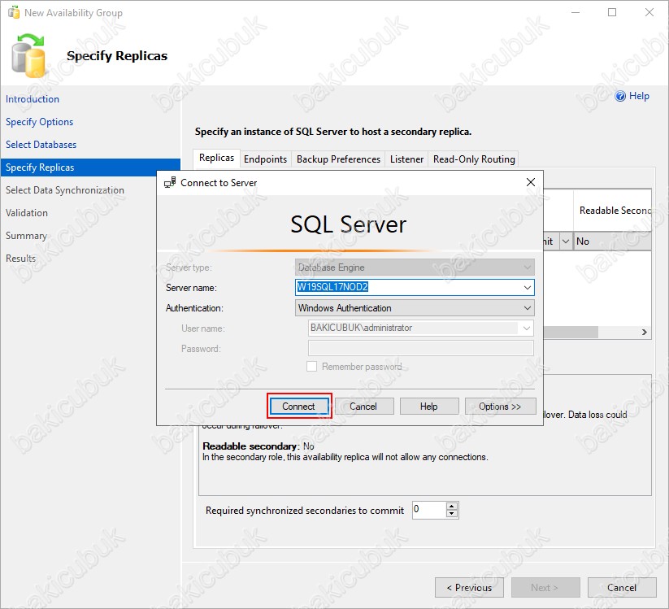Click the Specify Replicas database icon

click(28, 56)
